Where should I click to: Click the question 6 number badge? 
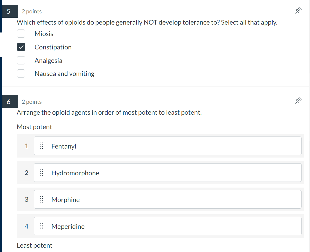pyautogui.click(x=9, y=102)
